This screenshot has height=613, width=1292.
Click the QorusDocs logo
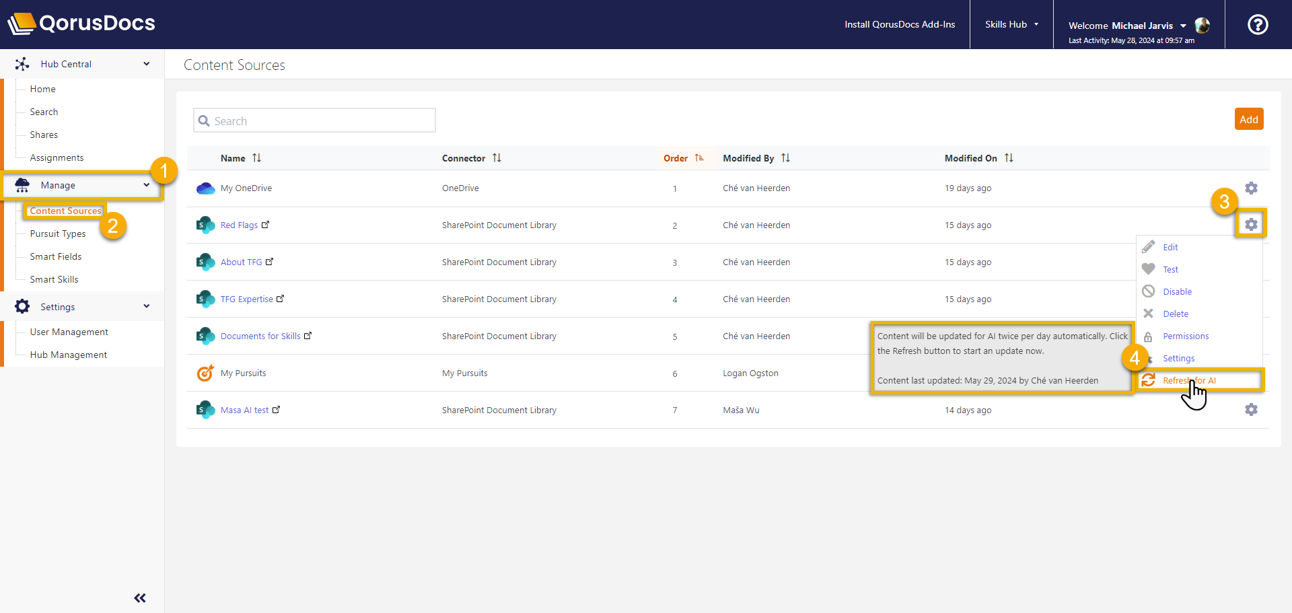pos(81,24)
